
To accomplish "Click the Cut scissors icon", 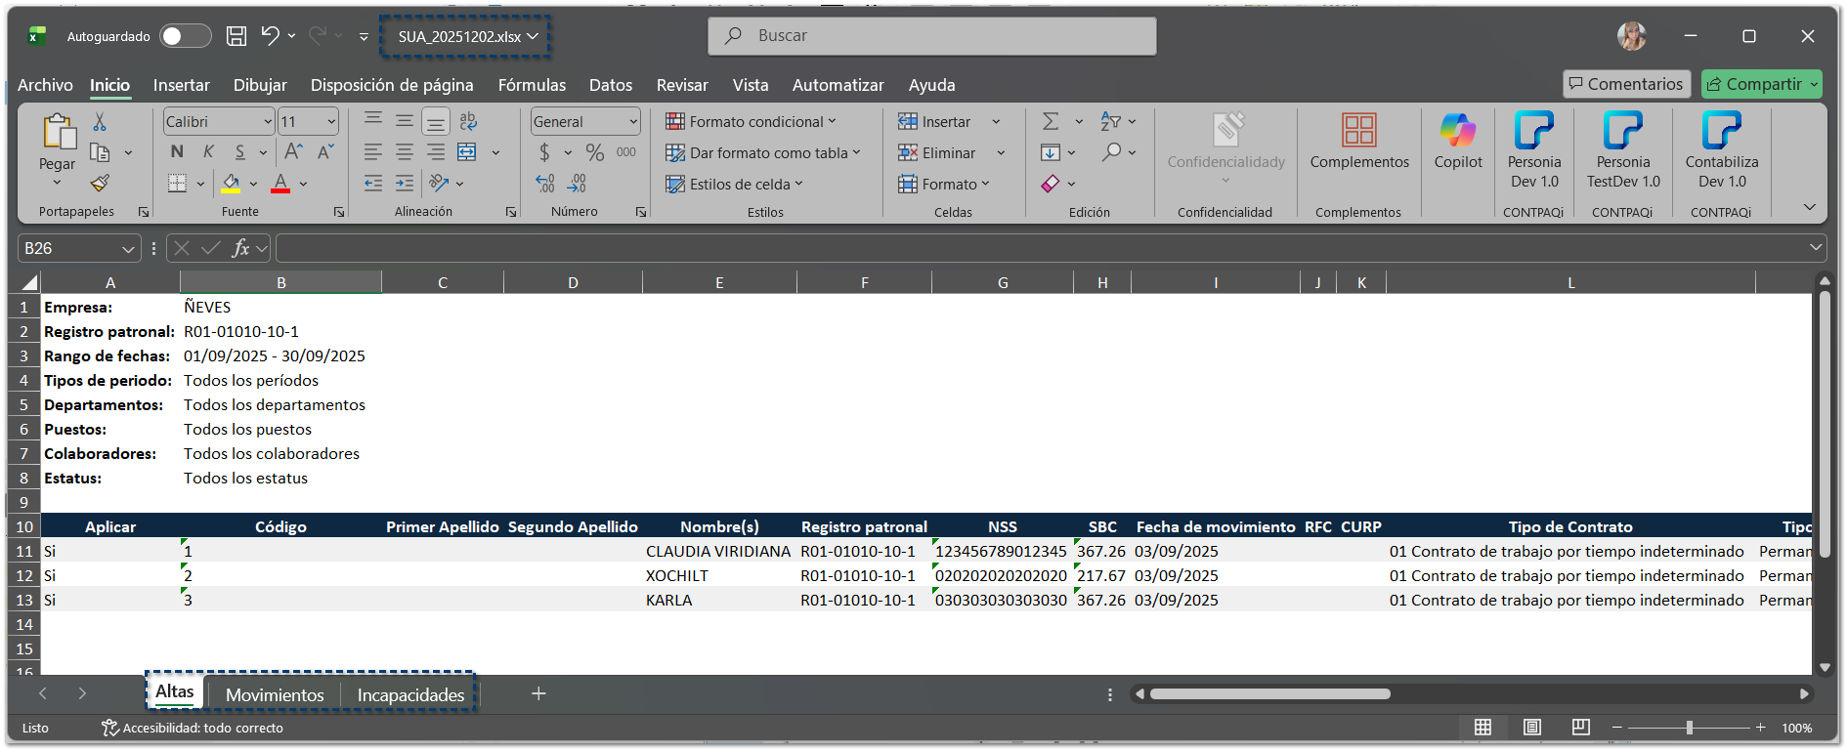I will pos(100,122).
